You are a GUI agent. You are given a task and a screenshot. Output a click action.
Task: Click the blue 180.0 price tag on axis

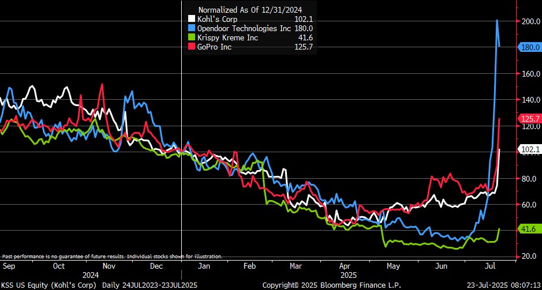529,47
